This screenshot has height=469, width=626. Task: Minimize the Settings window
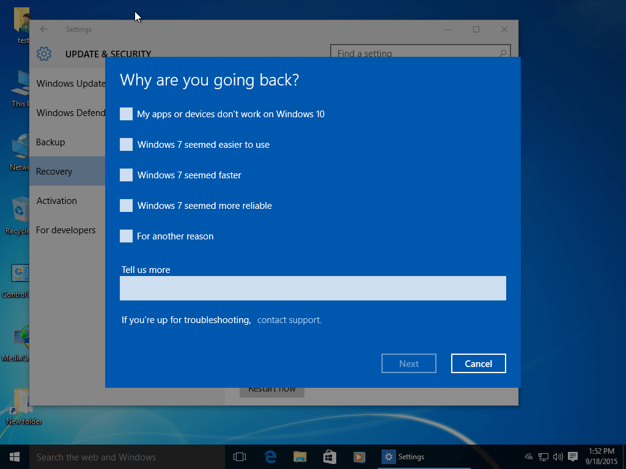click(x=448, y=29)
